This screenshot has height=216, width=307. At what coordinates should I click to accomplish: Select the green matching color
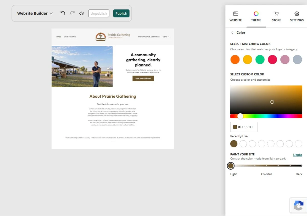tap(260, 59)
